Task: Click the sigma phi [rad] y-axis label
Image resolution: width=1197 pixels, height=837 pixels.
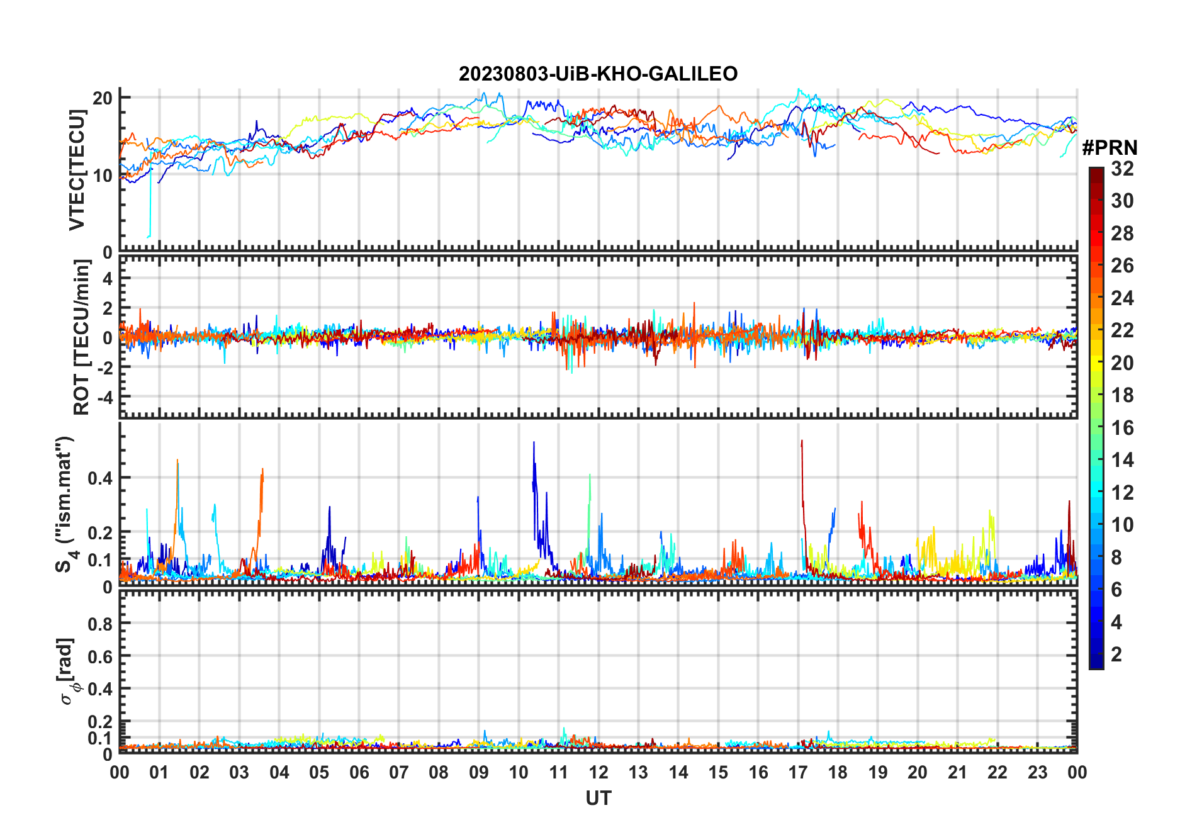Action: [67, 671]
